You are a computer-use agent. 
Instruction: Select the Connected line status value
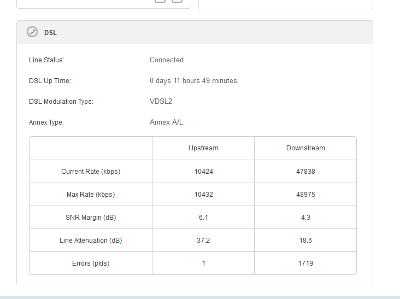pyautogui.click(x=167, y=60)
